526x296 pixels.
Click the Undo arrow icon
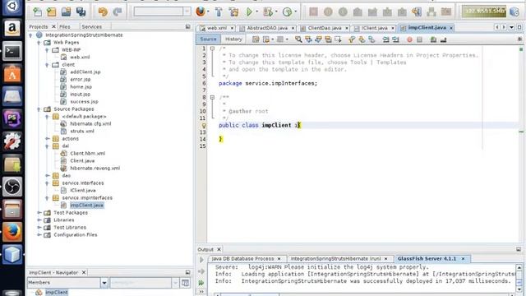[x=103, y=12]
